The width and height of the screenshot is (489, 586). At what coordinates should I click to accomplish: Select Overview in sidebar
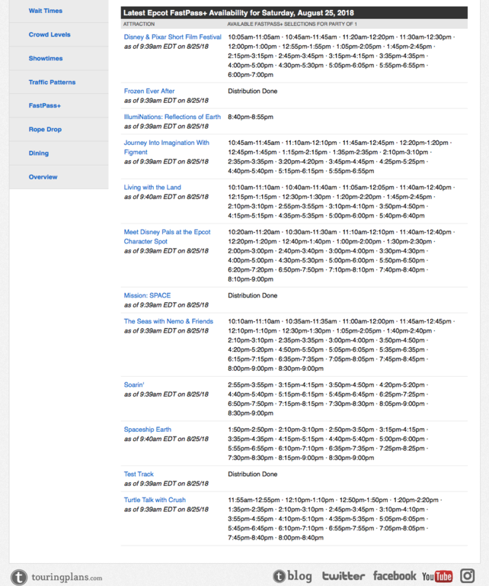[43, 176]
